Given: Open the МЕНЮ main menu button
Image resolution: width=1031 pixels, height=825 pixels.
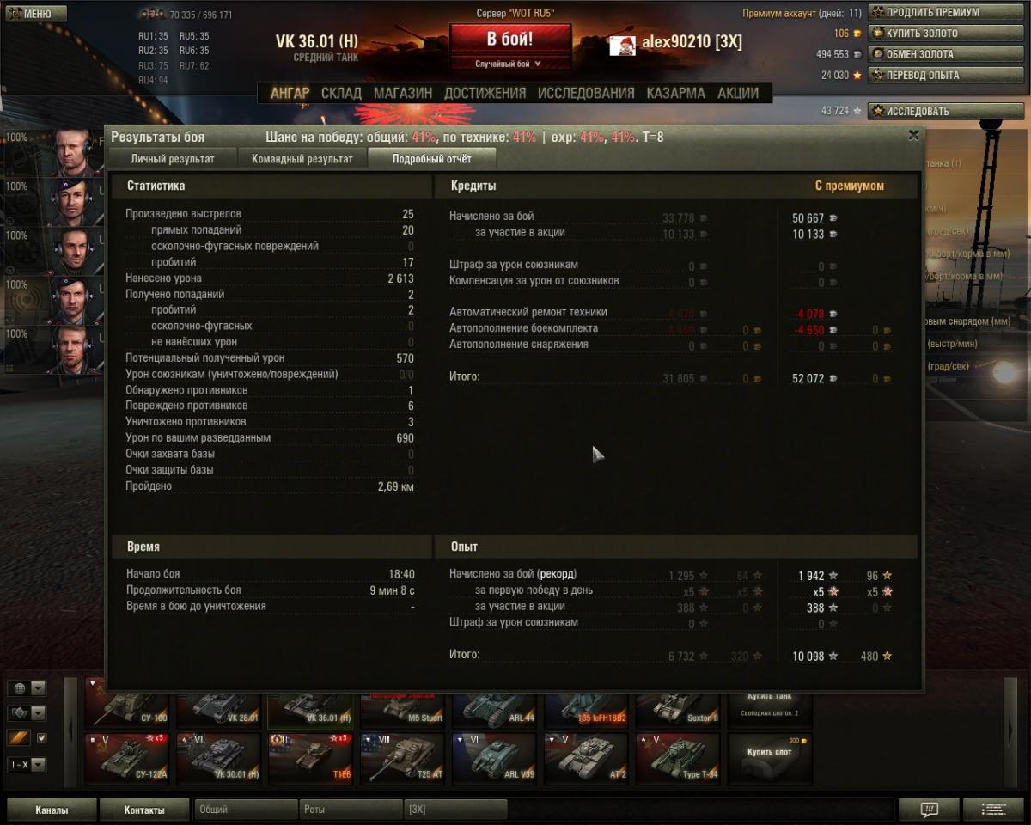Looking at the screenshot, I should pos(36,14).
